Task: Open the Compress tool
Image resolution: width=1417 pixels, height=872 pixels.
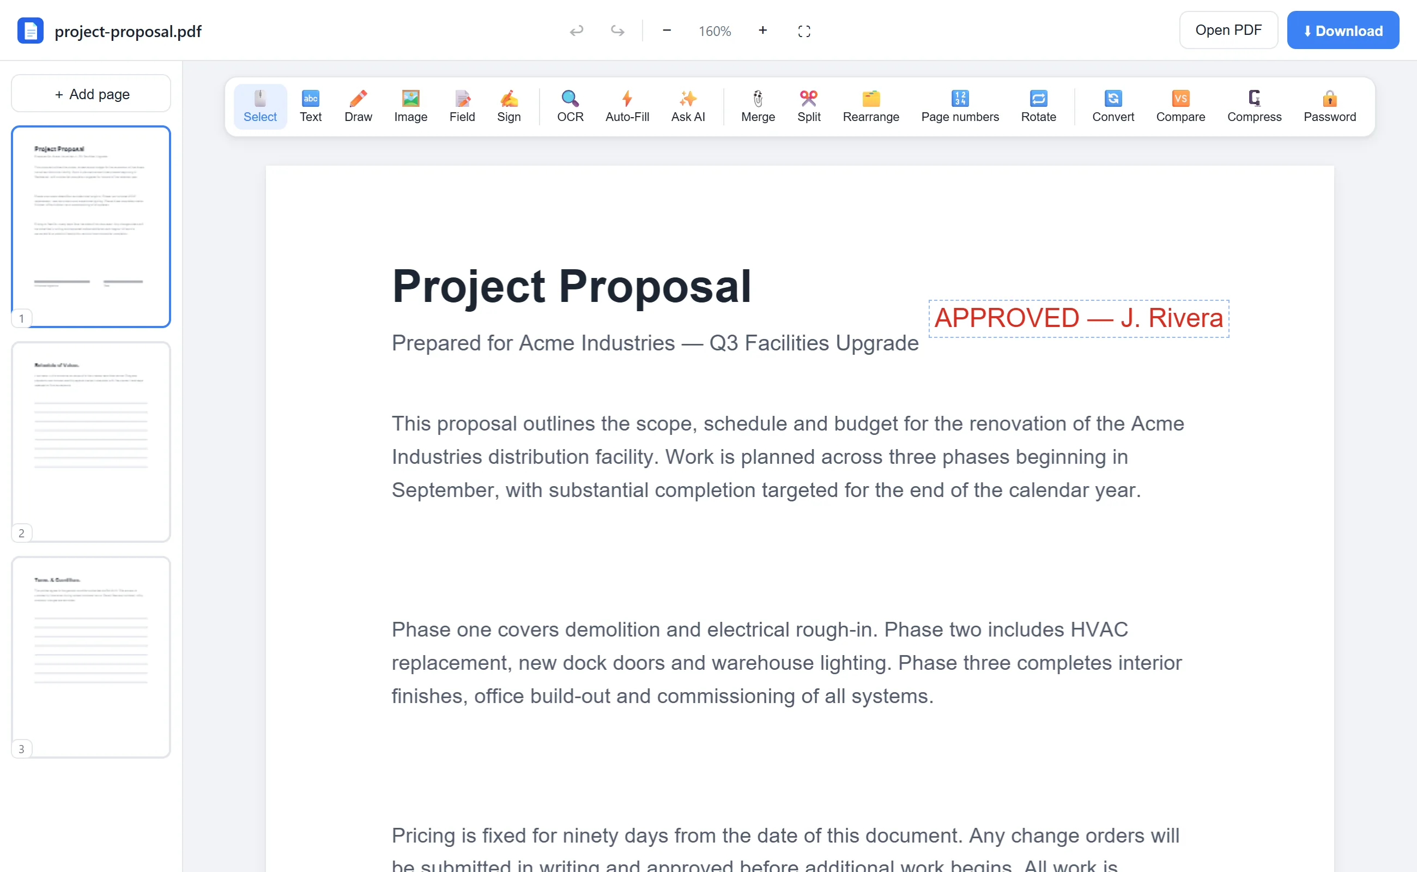Action: (x=1254, y=107)
